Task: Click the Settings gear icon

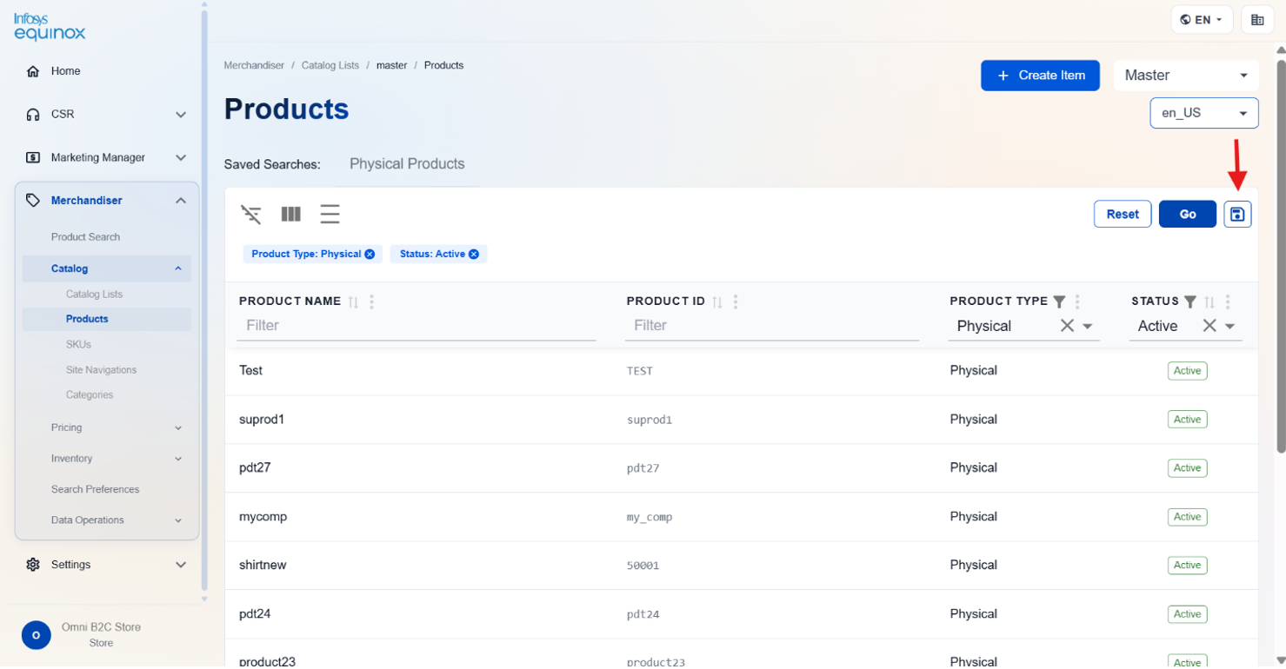Action: [33, 565]
